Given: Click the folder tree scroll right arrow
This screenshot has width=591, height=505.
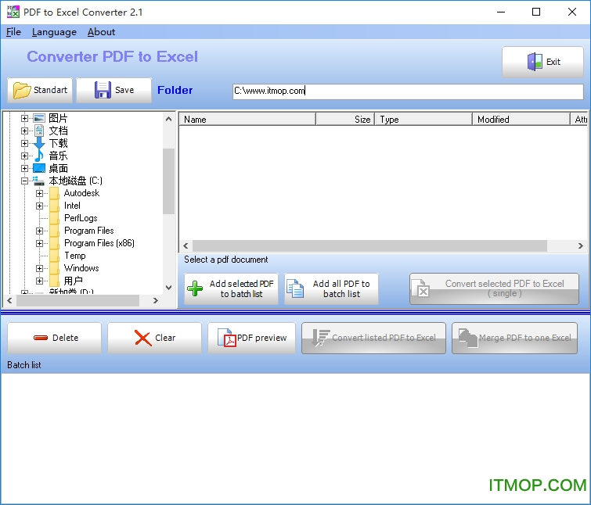Looking at the screenshot, I should click(155, 300).
